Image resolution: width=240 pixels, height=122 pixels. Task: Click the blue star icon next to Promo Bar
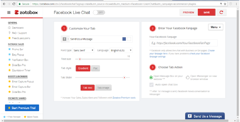10,49
